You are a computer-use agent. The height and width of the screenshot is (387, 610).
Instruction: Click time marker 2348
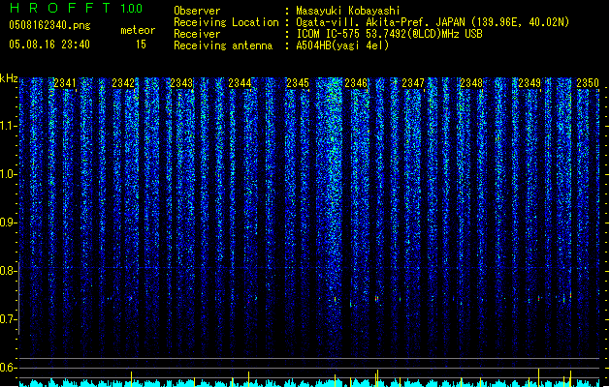click(x=471, y=83)
